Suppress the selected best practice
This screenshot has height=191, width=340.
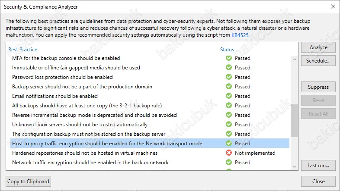pyautogui.click(x=318, y=87)
